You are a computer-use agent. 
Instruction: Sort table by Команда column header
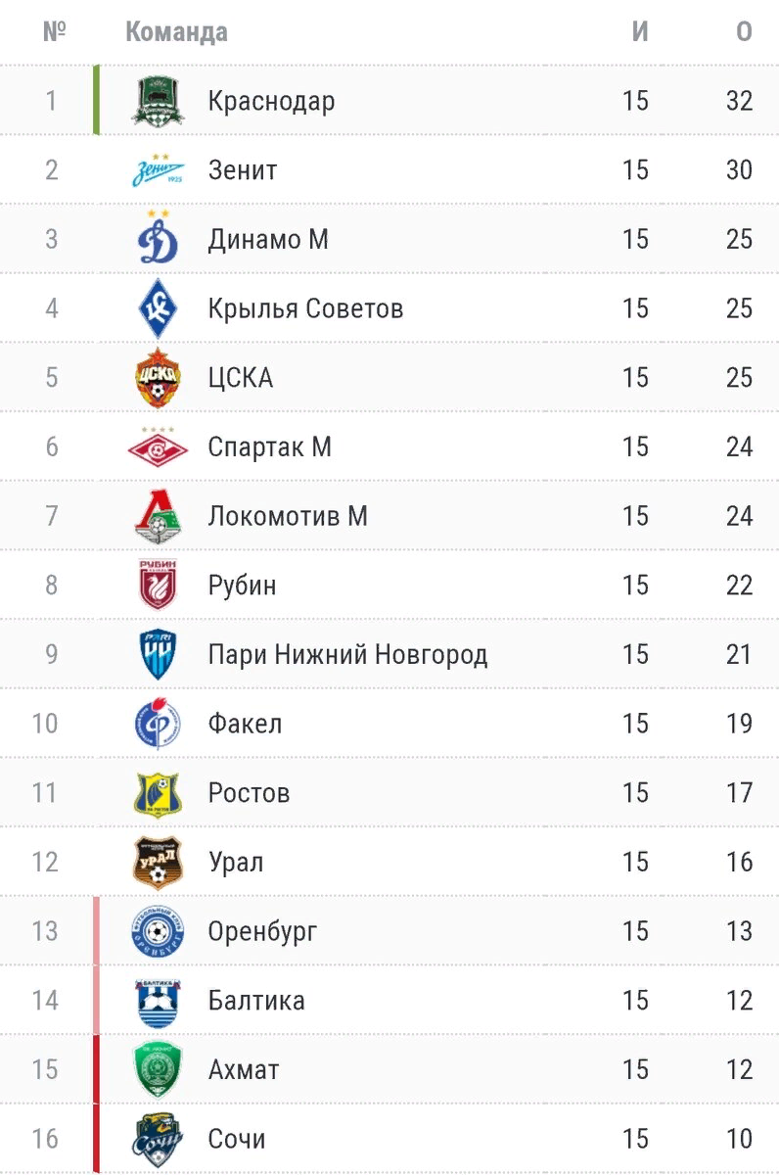[176, 32]
